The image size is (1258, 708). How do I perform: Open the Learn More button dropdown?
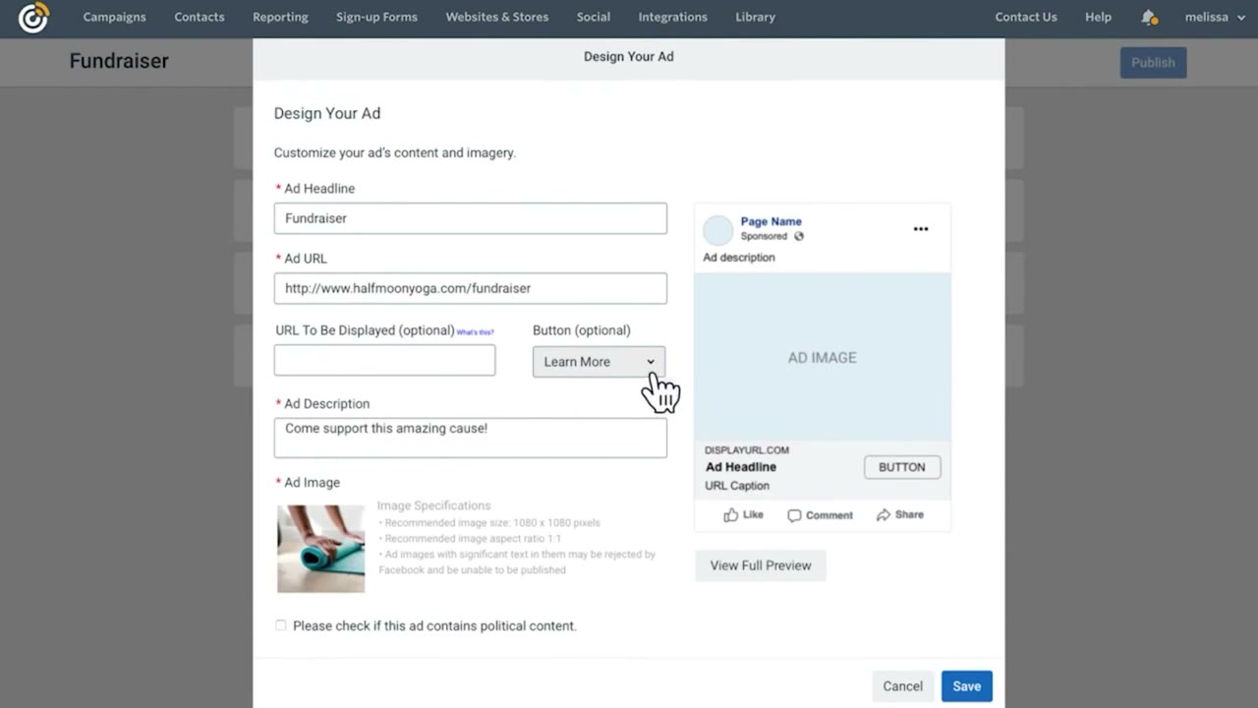(x=599, y=362)
